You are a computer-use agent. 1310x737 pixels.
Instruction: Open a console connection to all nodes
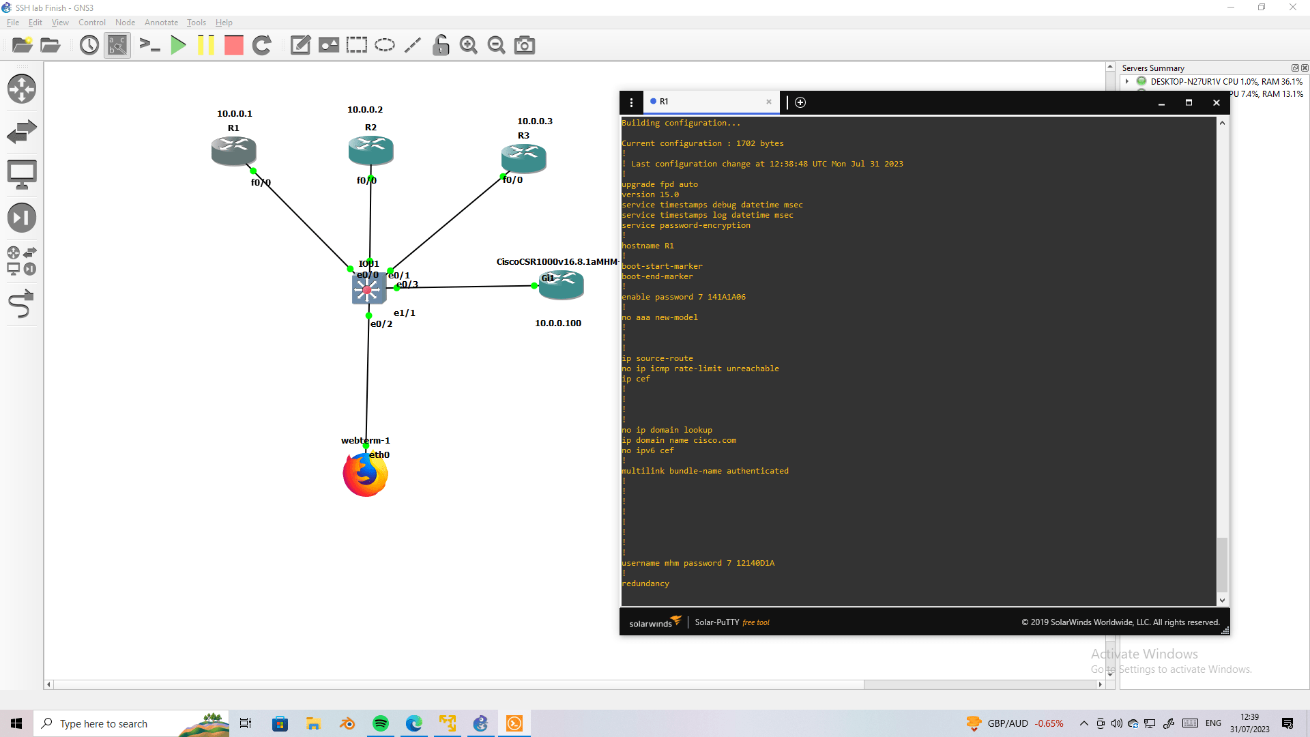(149, 45)
